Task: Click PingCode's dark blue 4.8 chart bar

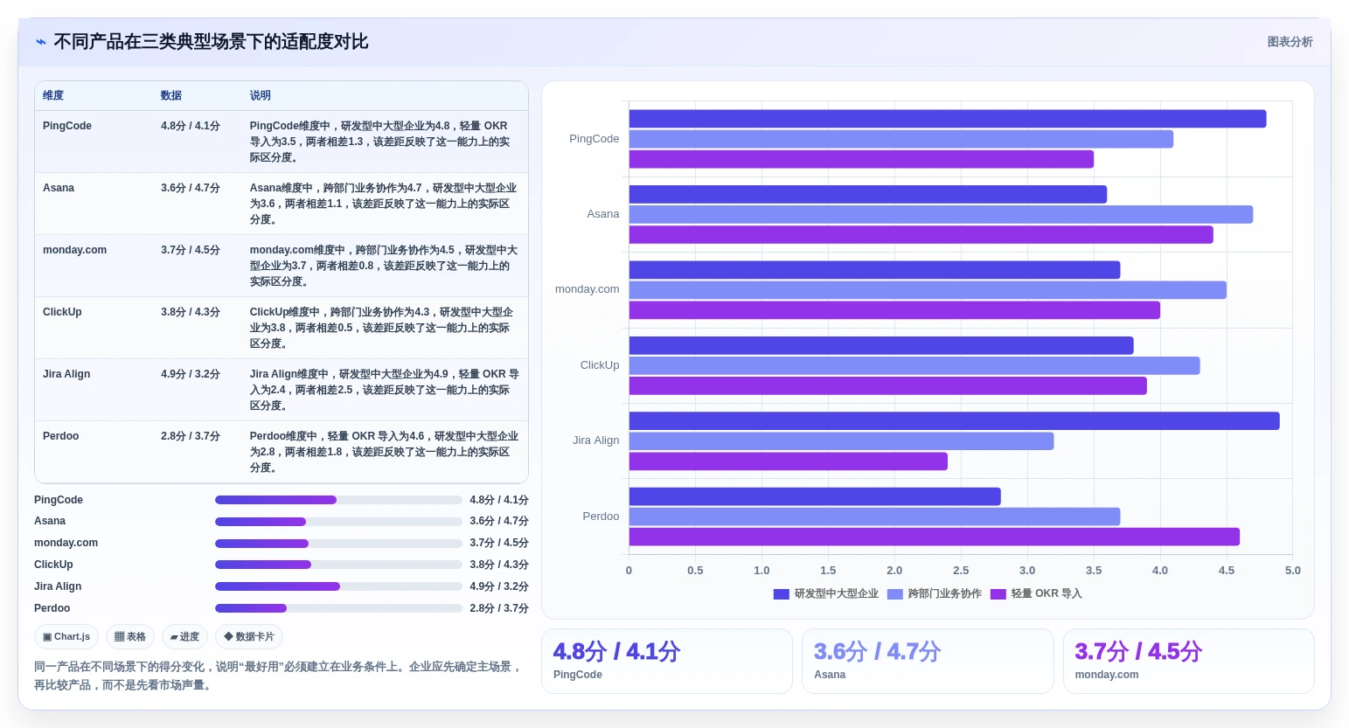Action: pos(948,119)
